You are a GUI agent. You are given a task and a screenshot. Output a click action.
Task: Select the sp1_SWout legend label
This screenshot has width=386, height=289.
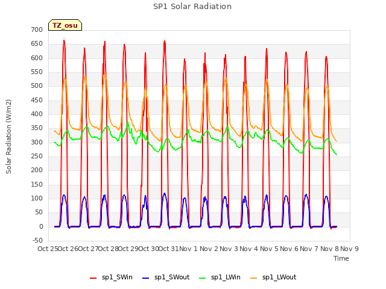[172, 277]
